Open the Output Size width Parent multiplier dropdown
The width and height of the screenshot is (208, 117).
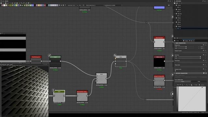(202, 47)
